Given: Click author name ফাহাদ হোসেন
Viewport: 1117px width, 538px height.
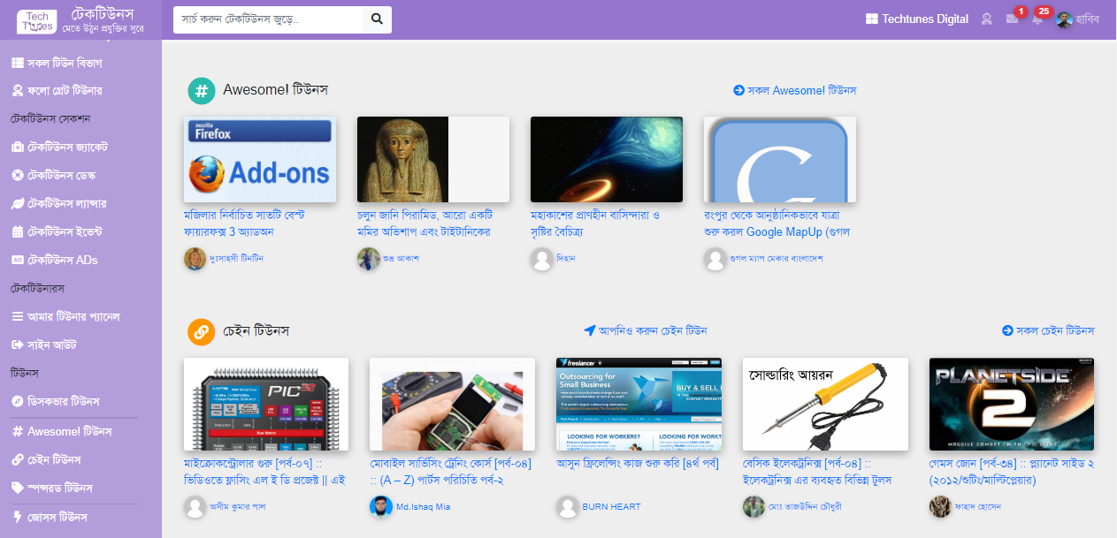Looking at the screenshot, I should tap(977, 507).
